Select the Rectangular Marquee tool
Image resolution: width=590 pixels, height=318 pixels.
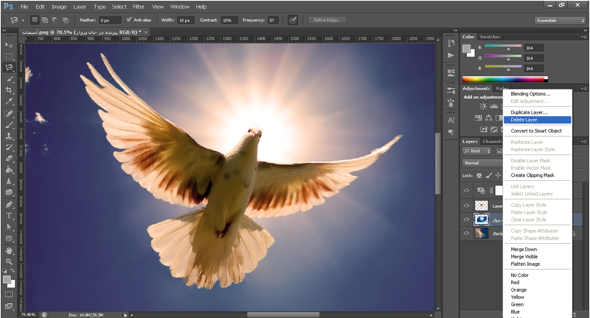tap(9, 57)
